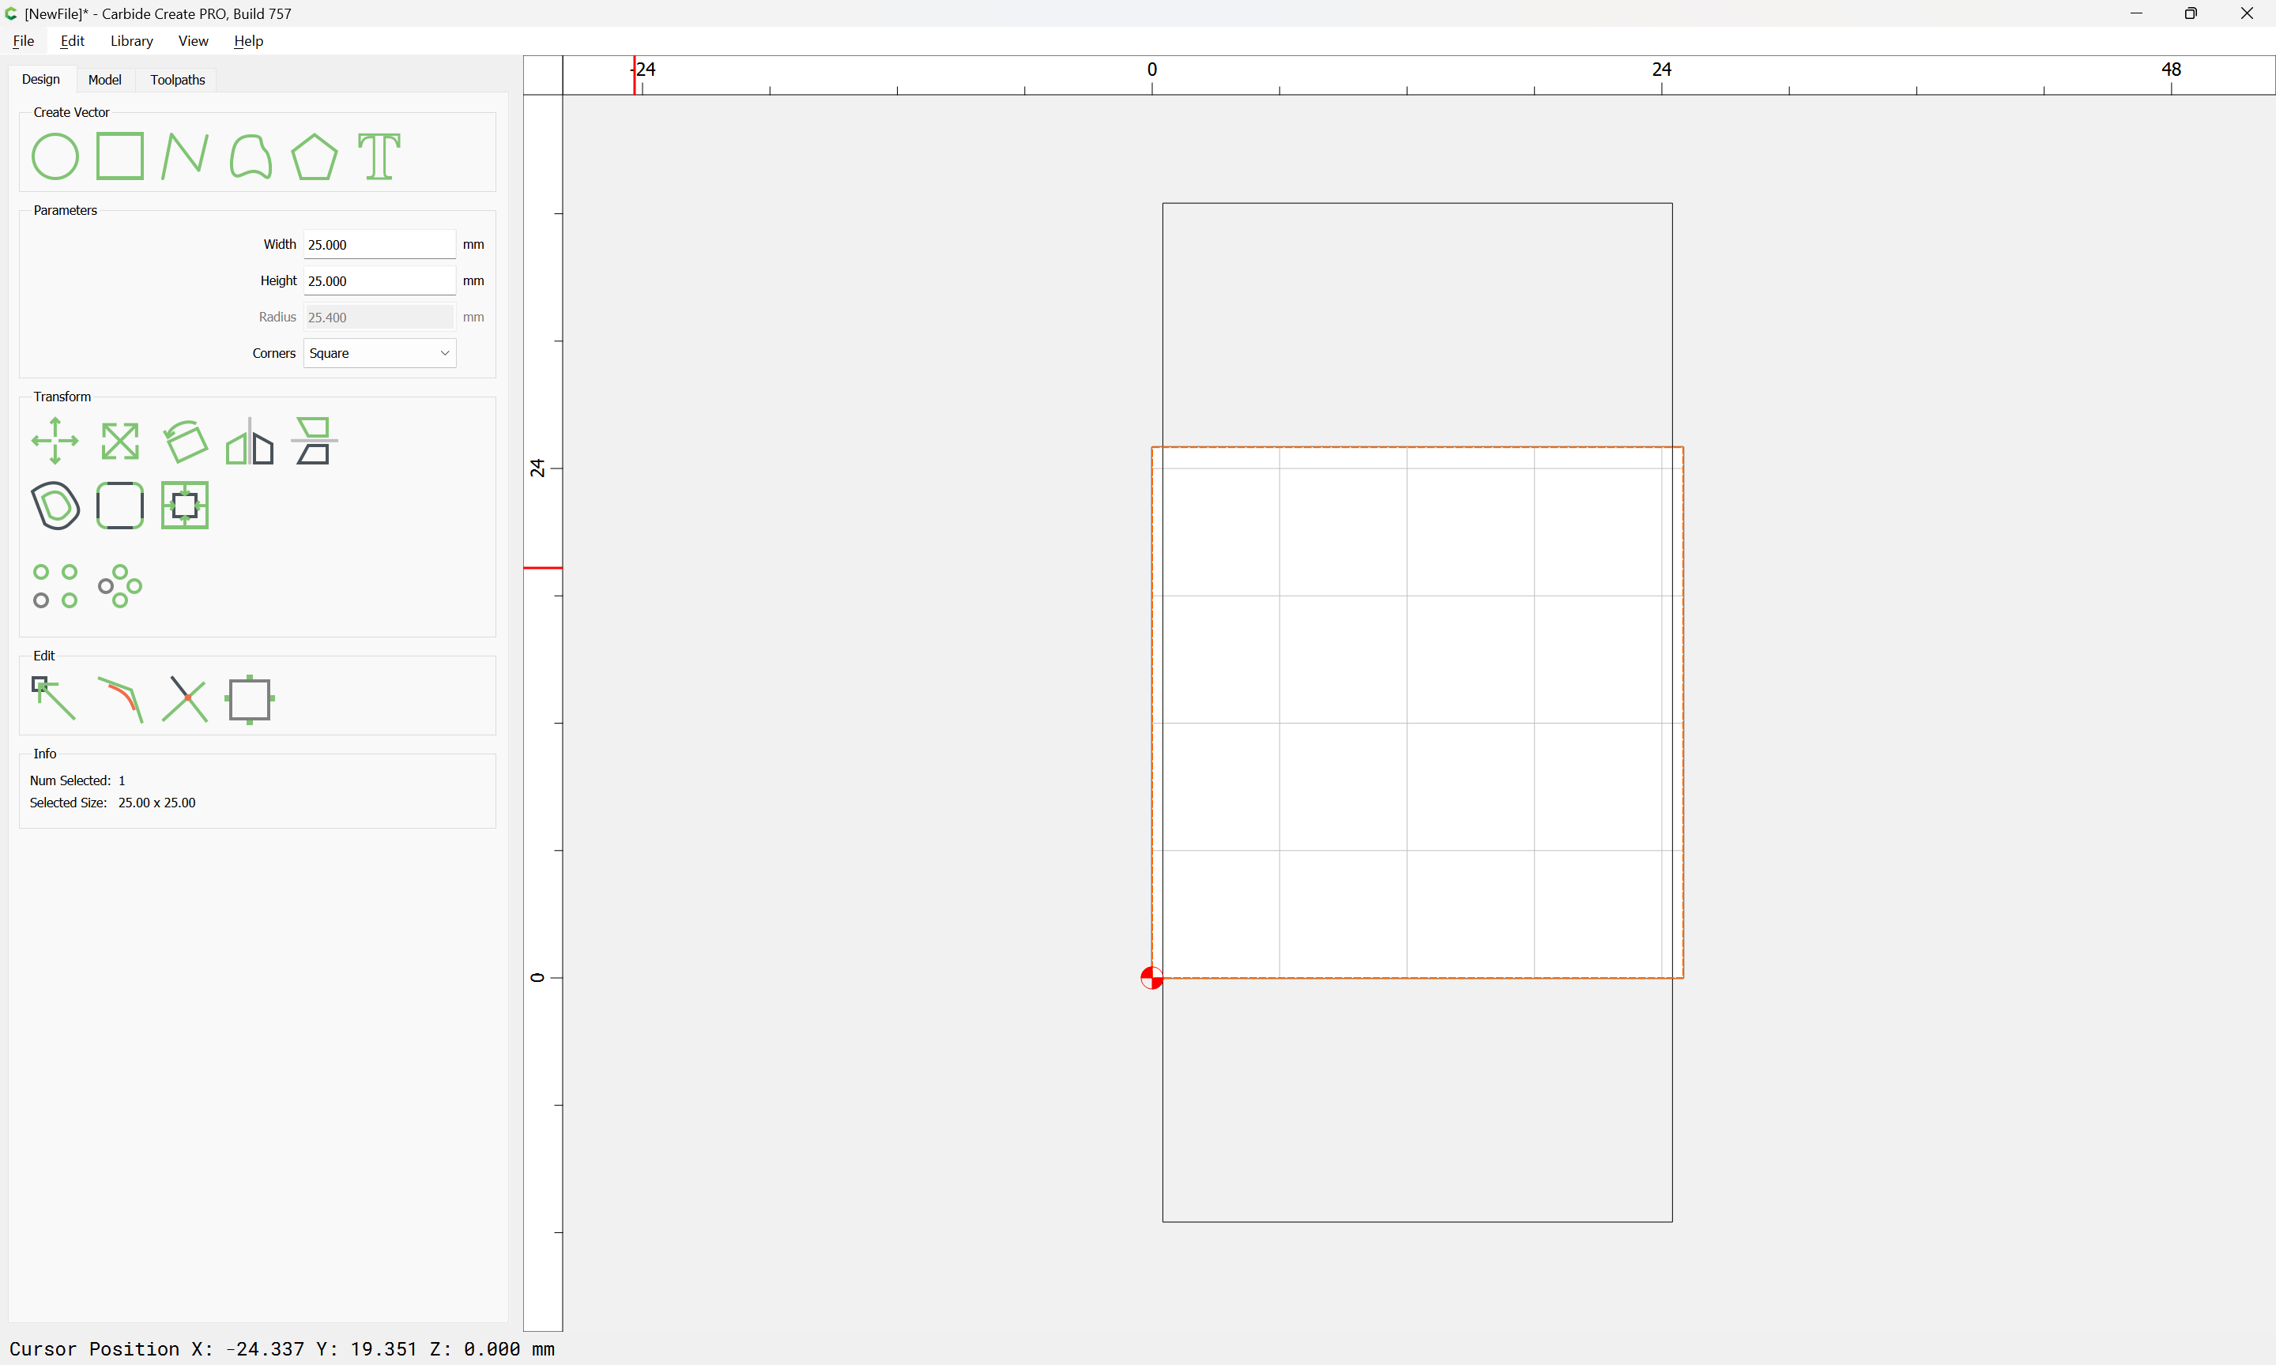This screenshot has height=1365, width=2276.
Task: Select the Text tool
Action: click(x=379, y=156)
